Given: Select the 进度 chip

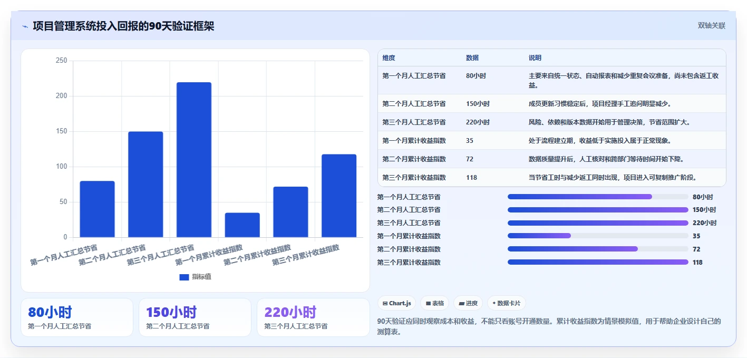Looking at the screenshot, I should pos(468,303).
